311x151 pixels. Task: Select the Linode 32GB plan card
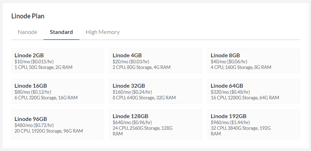click(x=155, y=91)
